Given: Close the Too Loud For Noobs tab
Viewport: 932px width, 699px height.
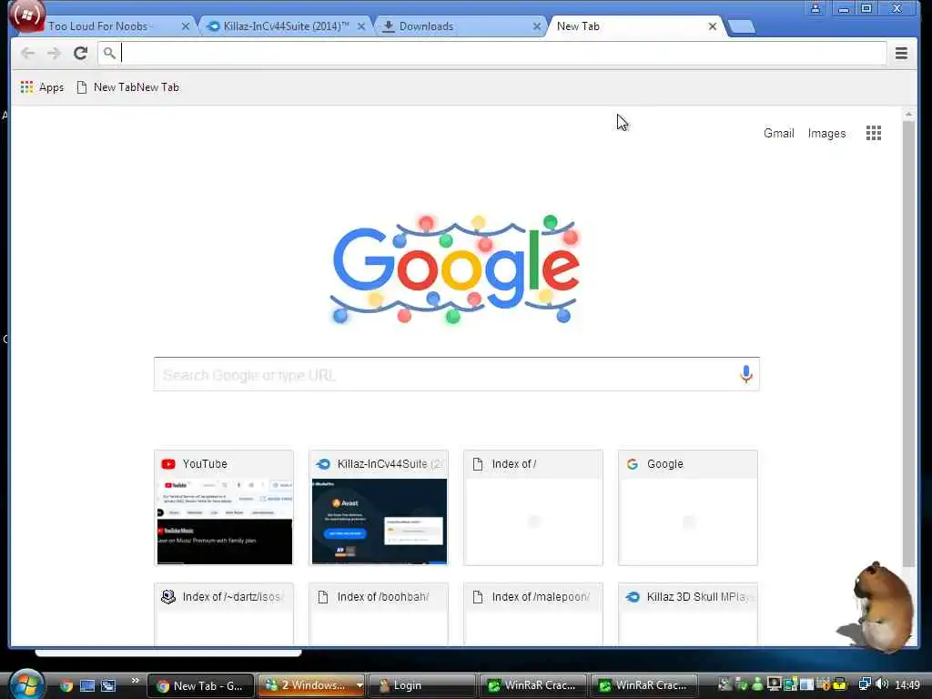Looking at the screenshot, I should click(186, 26).
